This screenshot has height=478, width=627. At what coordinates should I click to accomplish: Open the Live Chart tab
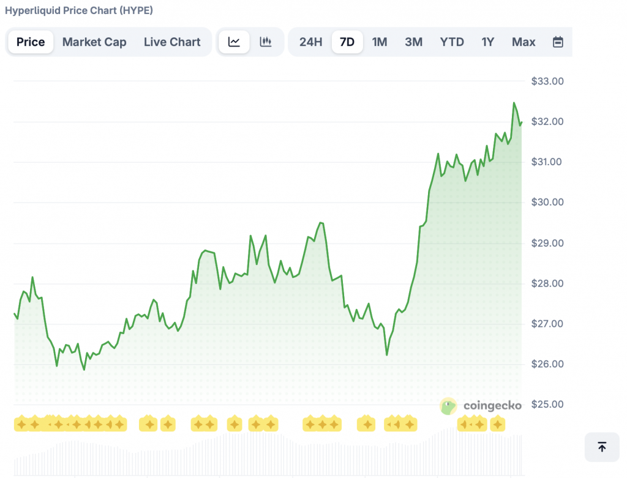pos(172,42)
